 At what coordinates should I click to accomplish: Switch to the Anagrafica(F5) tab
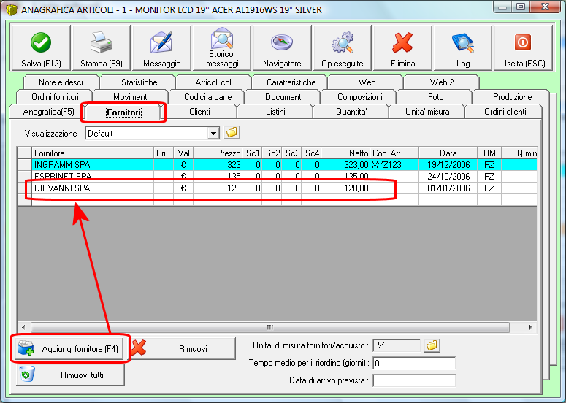click(48, 112)
